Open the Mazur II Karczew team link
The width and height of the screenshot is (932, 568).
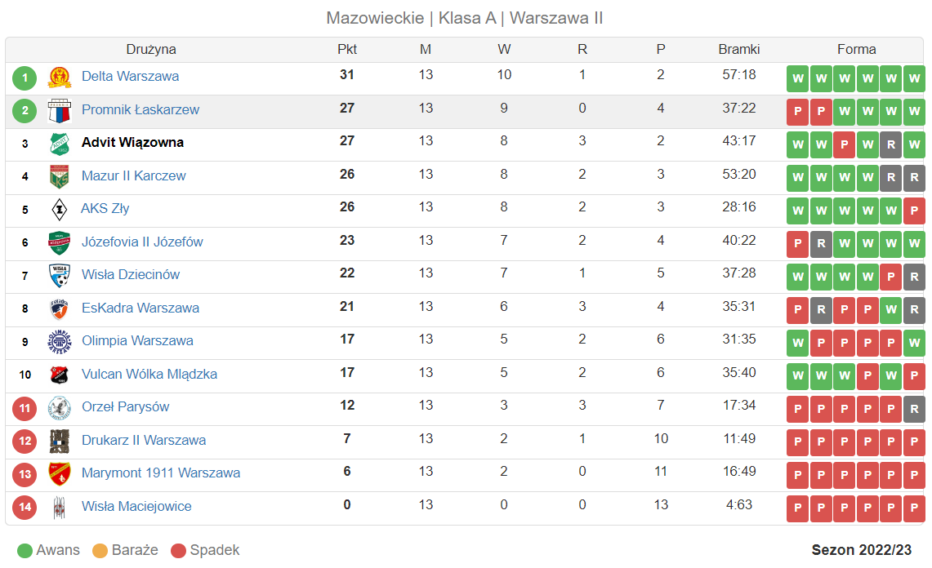[x=134, y=175]
